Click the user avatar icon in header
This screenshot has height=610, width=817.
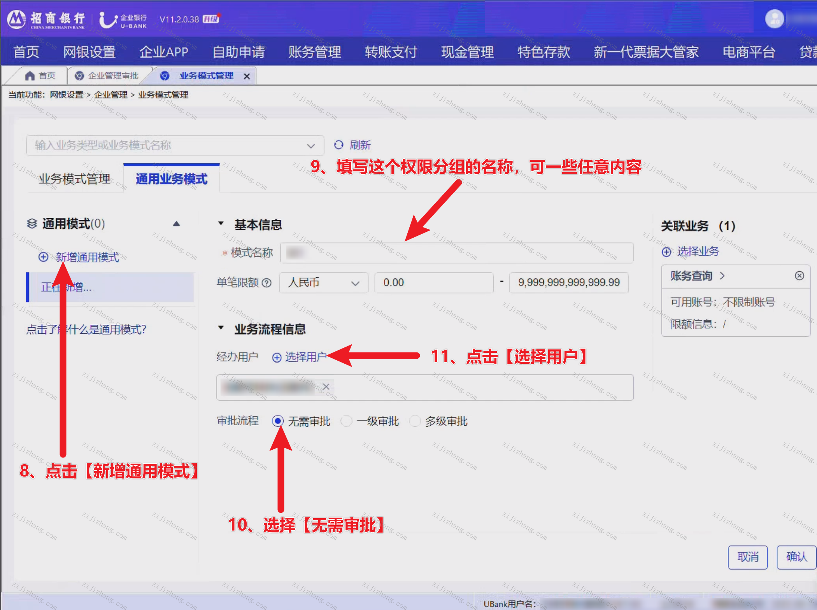[775, 19]
